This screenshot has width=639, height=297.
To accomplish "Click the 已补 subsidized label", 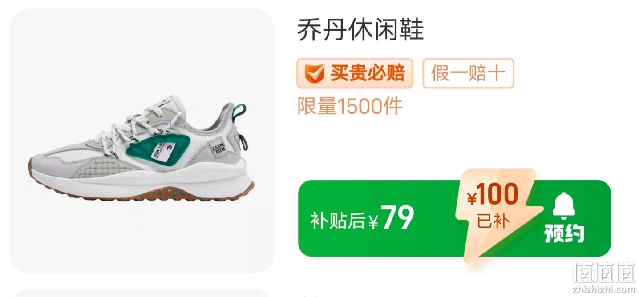I will pos(492,221).
